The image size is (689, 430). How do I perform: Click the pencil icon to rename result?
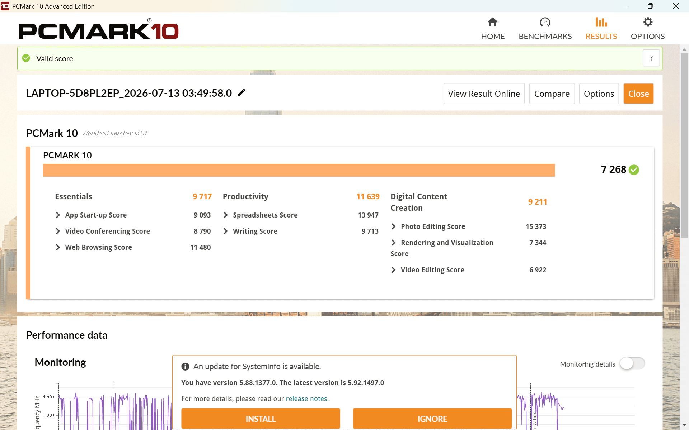pos(242,93)
